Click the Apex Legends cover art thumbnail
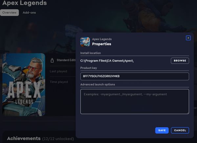Image resolution: width=197 pixels, height=143 pixels. [x=24, y=85]
